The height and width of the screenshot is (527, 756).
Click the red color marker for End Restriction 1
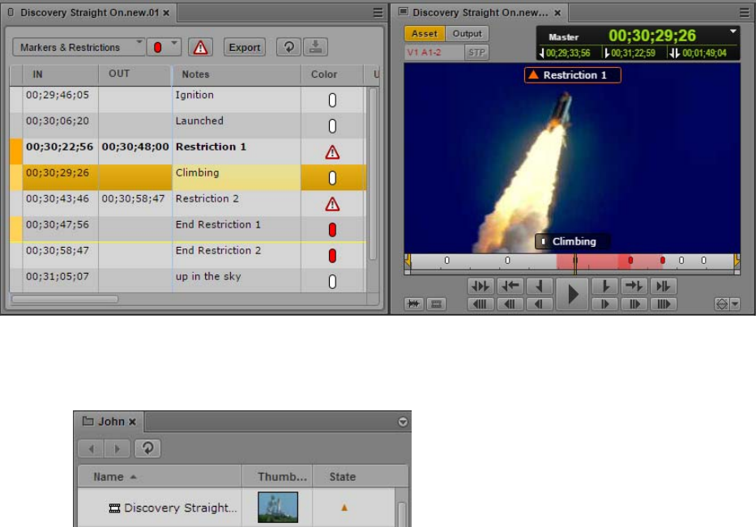(x=332, y=230)
